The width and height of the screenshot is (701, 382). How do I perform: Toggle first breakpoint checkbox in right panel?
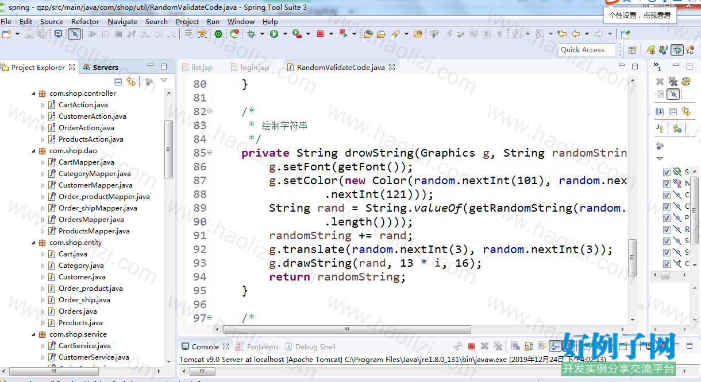pyautogui.click(x=667, y=172)
